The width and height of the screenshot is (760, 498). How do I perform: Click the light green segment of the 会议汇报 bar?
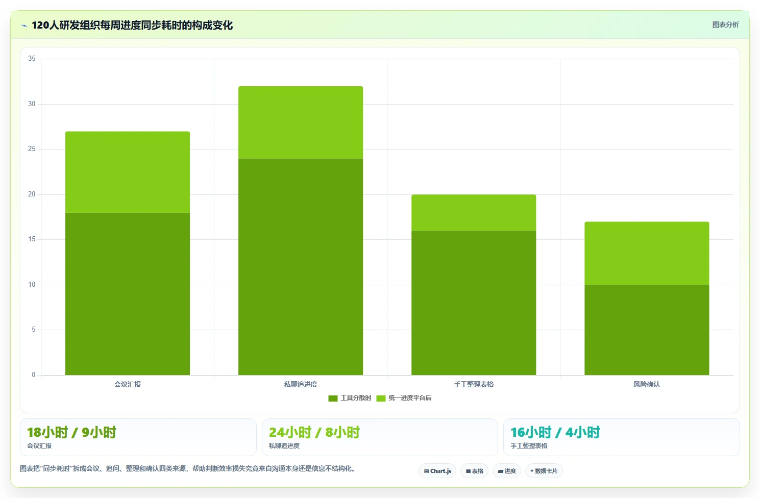tap(128, 172)
